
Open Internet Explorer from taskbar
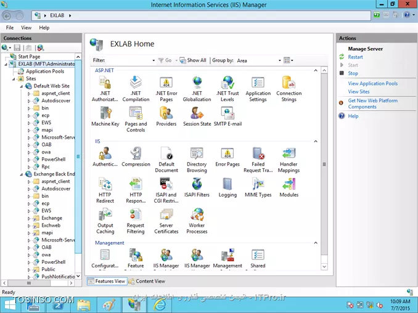pos(160,305)
